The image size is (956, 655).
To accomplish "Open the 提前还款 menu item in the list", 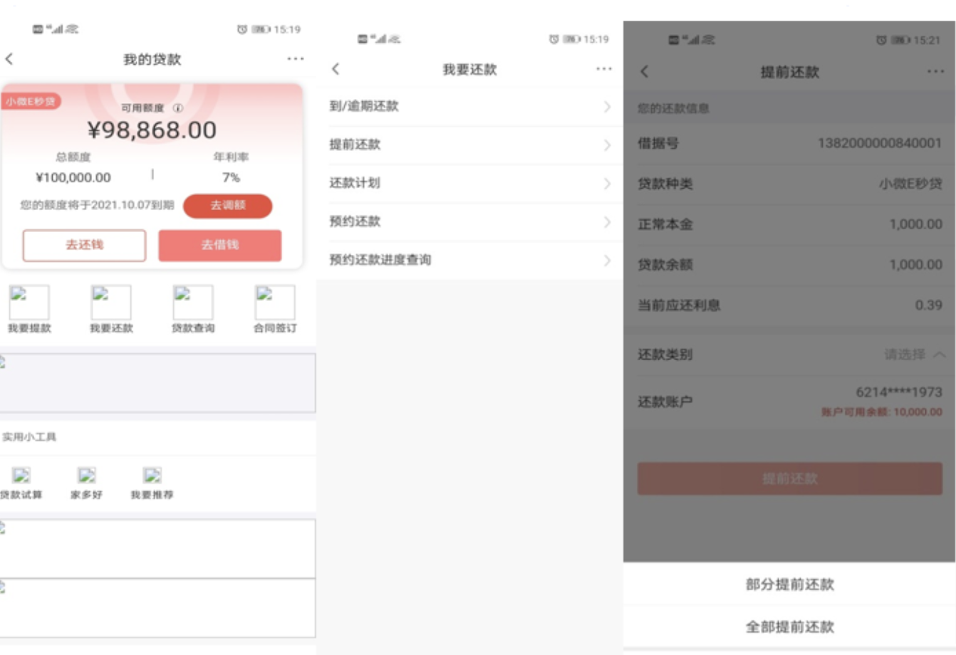I will 470,145.
